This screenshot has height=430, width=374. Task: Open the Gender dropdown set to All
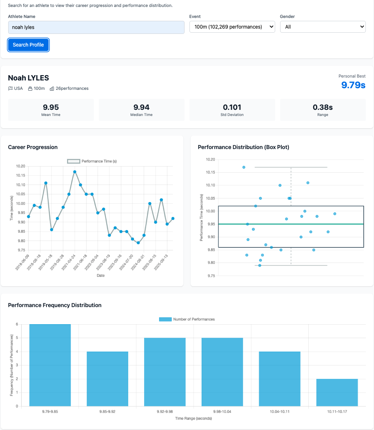[x=323, y=27]
